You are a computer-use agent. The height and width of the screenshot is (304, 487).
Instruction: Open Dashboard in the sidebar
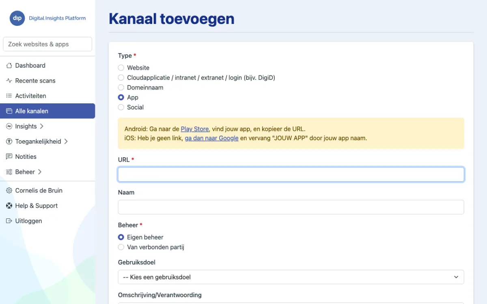pos(47,66)
